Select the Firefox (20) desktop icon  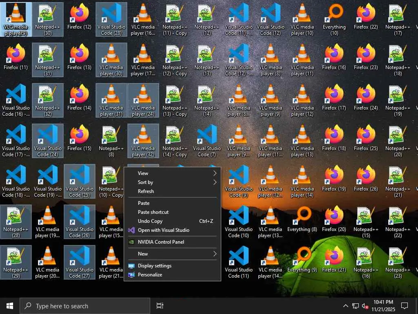pyautogui.click(x=334, y=219)
